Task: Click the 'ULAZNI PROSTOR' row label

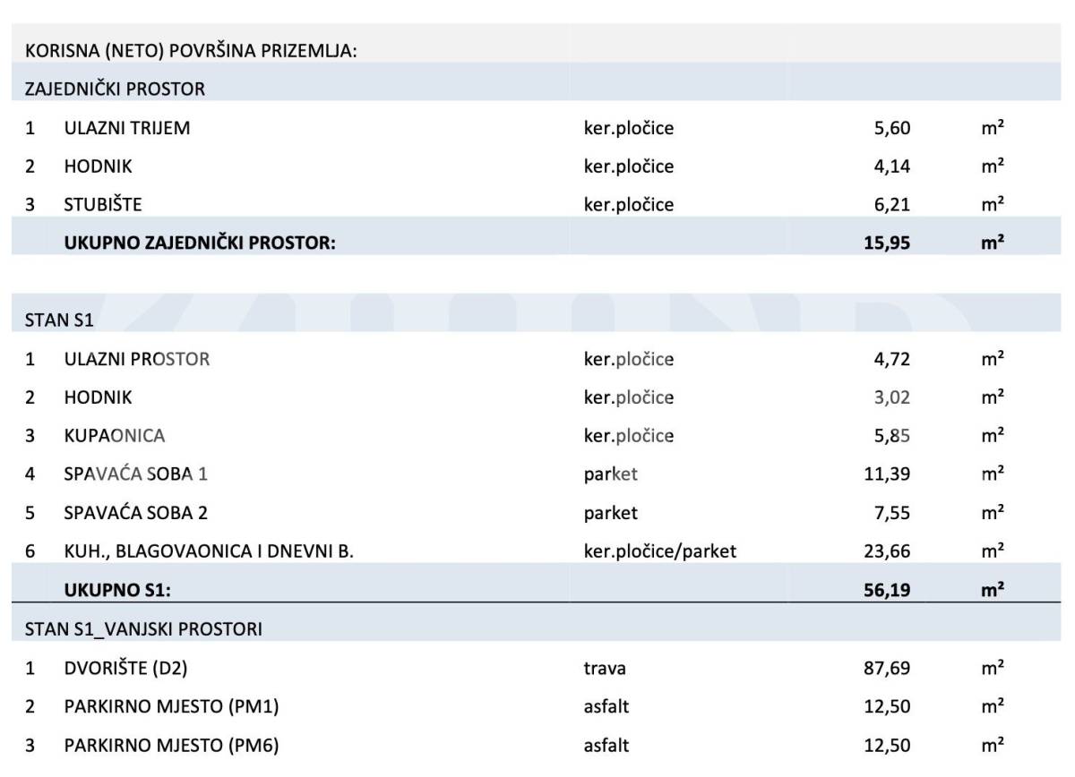Action: point(137,360)
